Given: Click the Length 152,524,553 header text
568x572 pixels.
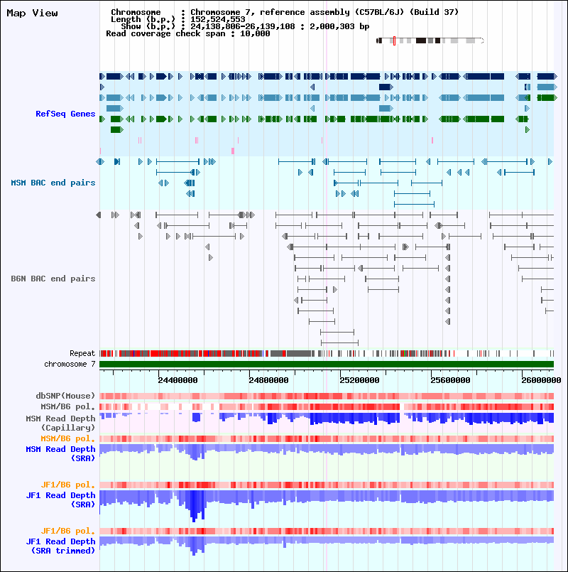Looking at the screenshot, I should point(178,19).
